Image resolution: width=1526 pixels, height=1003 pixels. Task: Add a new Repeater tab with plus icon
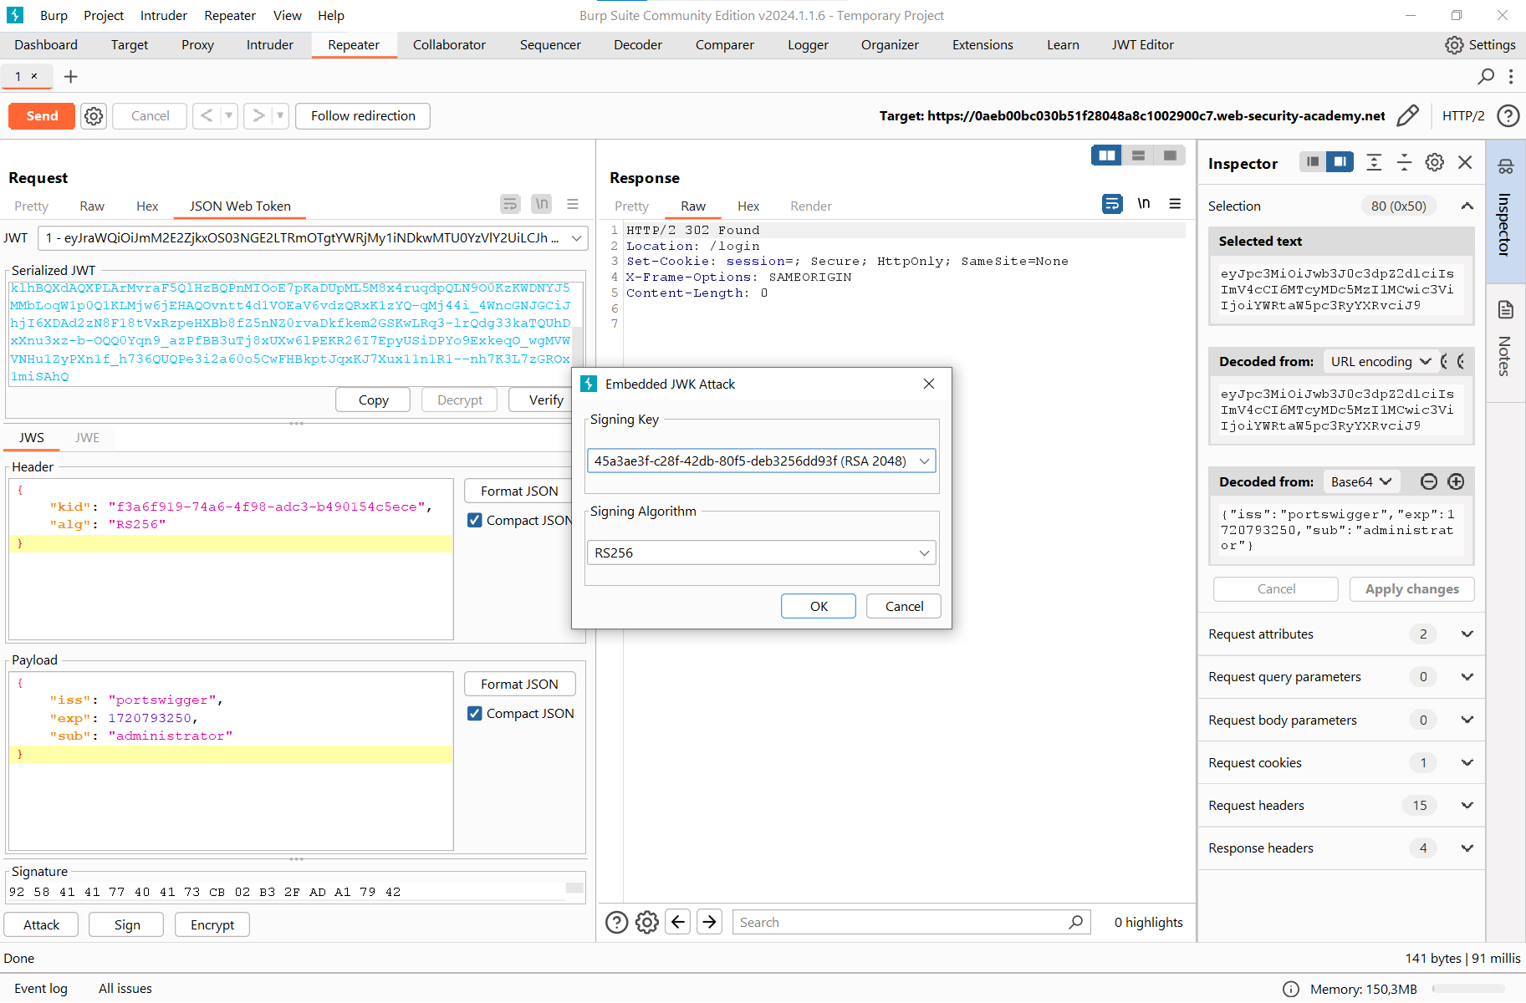71,77
